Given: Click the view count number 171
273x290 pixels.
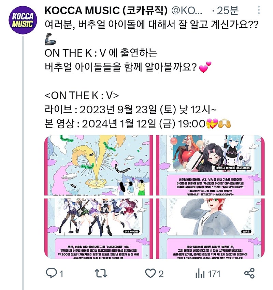Looking at the screenshot, I should point(214,274).
